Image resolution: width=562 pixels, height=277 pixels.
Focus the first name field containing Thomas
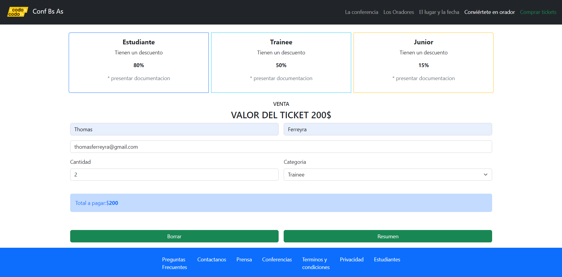coord(174,129)
